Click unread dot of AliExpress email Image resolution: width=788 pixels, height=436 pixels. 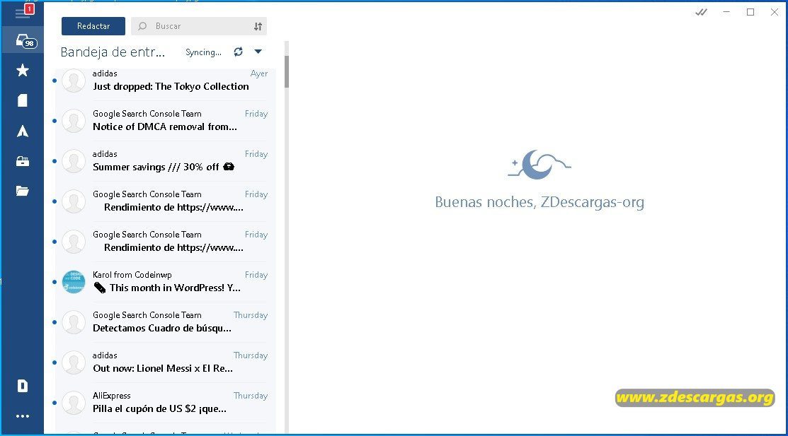click(55, 402)
